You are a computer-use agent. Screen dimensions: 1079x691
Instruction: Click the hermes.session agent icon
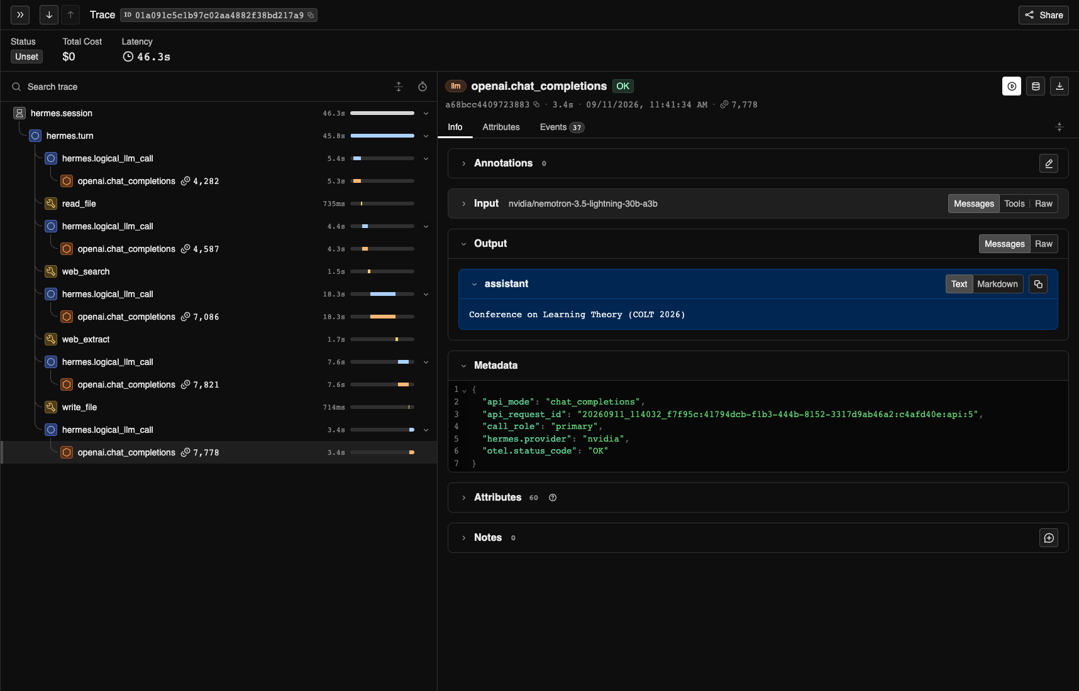(19, 113)
